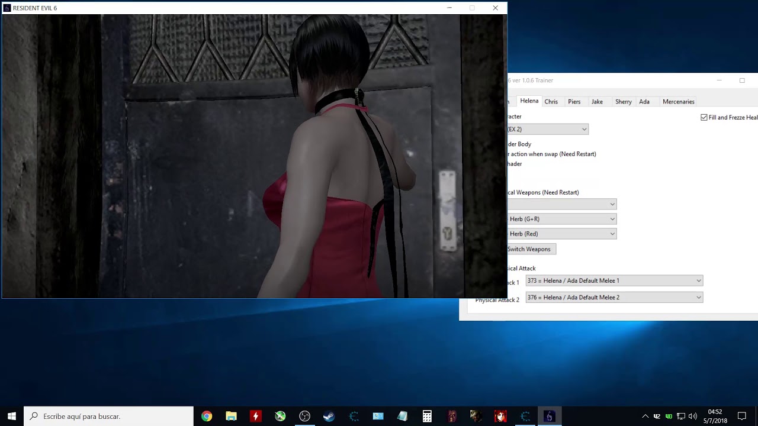
Task: Open the blue card taskbar icon
Action: point(378,417)
